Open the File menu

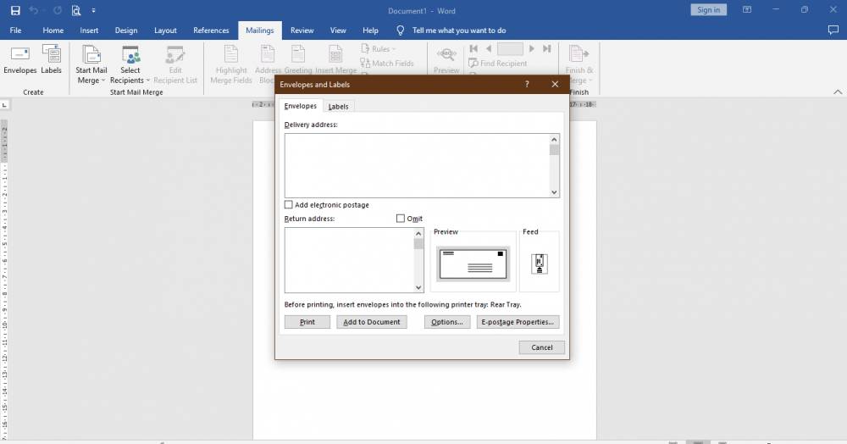(x=15, y=31)
